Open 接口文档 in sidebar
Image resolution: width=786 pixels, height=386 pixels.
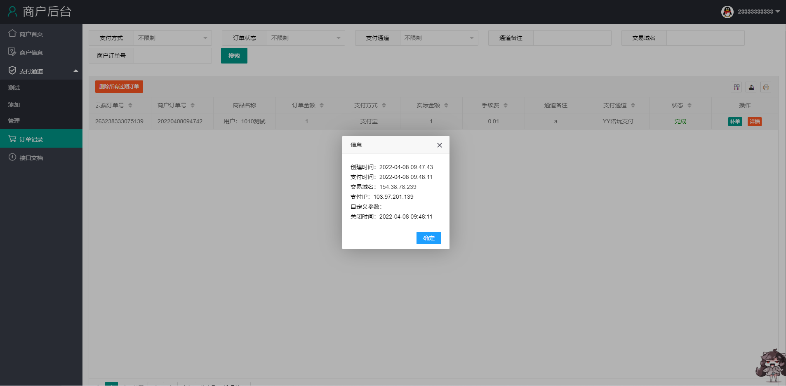tap(31, 158)
